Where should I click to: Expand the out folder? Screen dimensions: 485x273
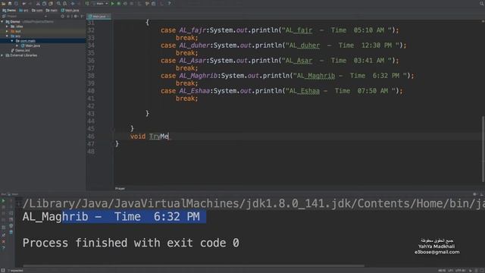coord(7,31)
